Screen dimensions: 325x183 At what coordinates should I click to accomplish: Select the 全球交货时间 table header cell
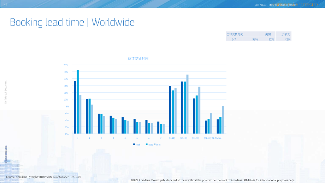(x=234, y=34)
